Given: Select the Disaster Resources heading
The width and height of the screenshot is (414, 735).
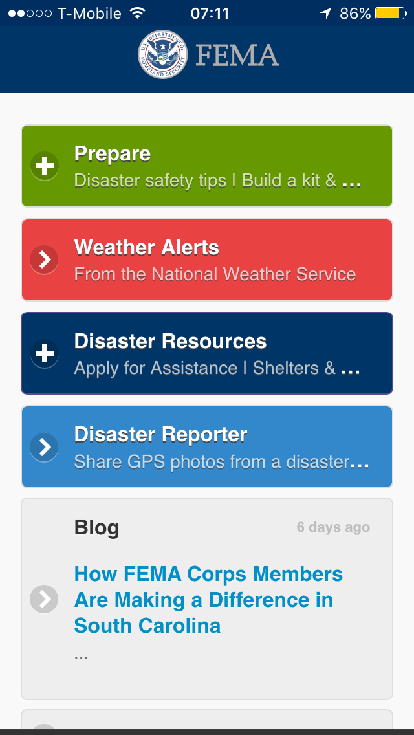Looking at the screenshot, I should pyautogui.click(x=170, y=341).
